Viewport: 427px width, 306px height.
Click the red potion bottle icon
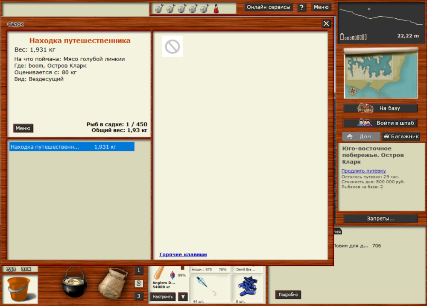click(x=216, y=8)
